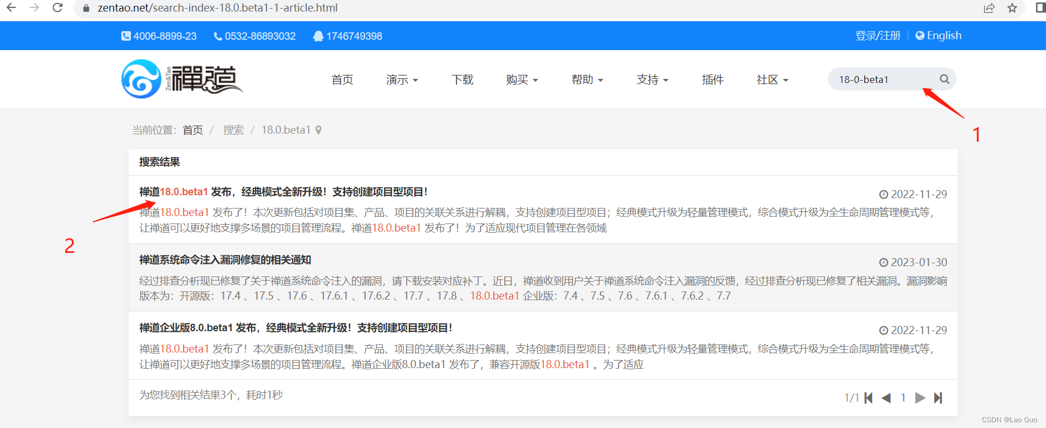The image size is (1046, 428).
Task: Bookmark page with star icon
Action: pos(1012,8)
